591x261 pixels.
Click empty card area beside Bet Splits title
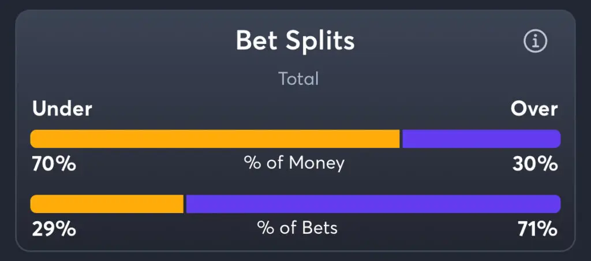pos(433,41)
